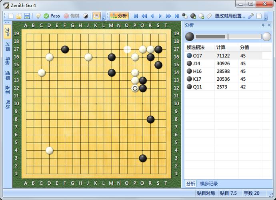This screenshot has width=276, height=200.
Task: Sort by 计算 column header
Action: (x=226, y=47)
